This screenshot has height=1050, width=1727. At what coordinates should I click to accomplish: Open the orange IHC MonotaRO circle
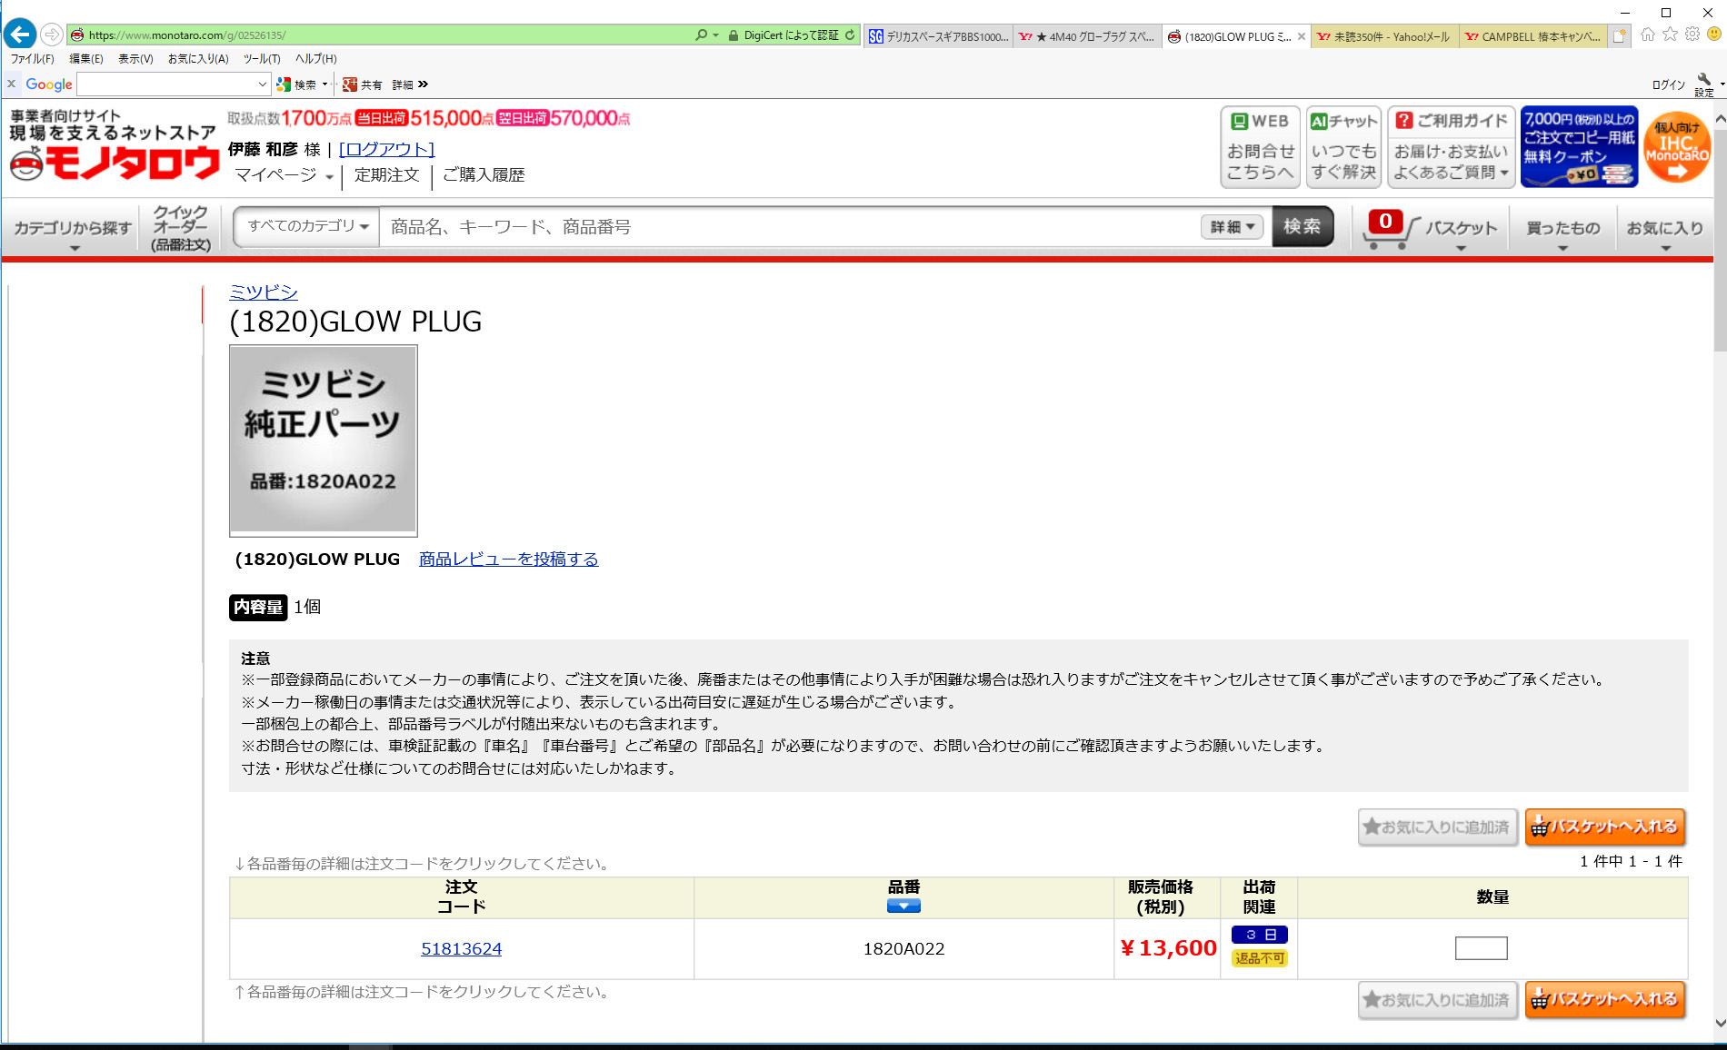click(x=1677, y=147)
